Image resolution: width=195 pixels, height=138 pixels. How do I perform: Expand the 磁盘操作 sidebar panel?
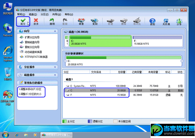click(x=55, y=75)
